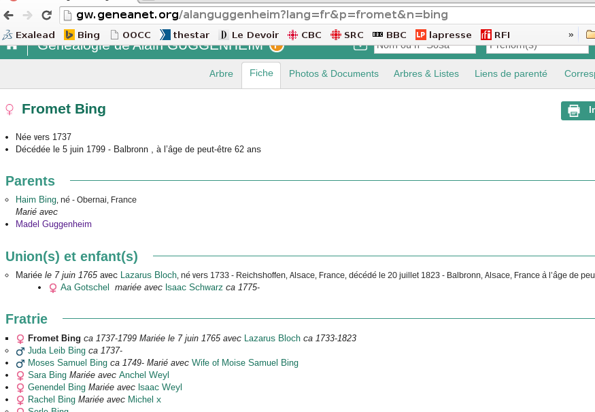Viewport: 595px width, 412px height.
Task: Select the Arbres & Listes tab
Action: [x=426, y=74]
